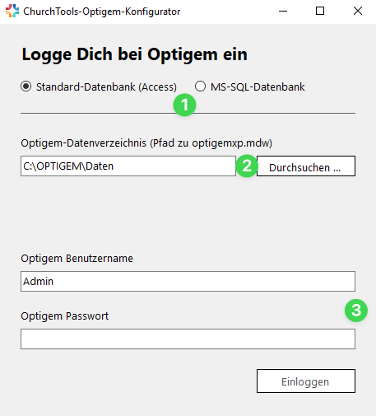The width and height of the screenshot is (376, 416).
Task: Select the Standard-Datenbank (Access) radio circle
Action: [x=26, y=86]
